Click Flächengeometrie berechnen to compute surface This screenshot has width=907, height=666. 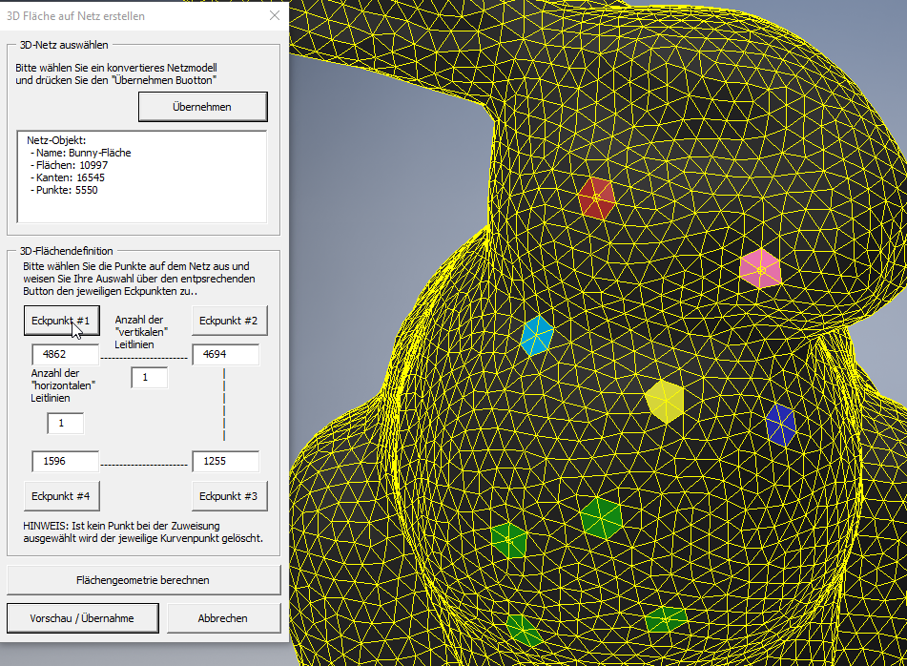point(142,580)
